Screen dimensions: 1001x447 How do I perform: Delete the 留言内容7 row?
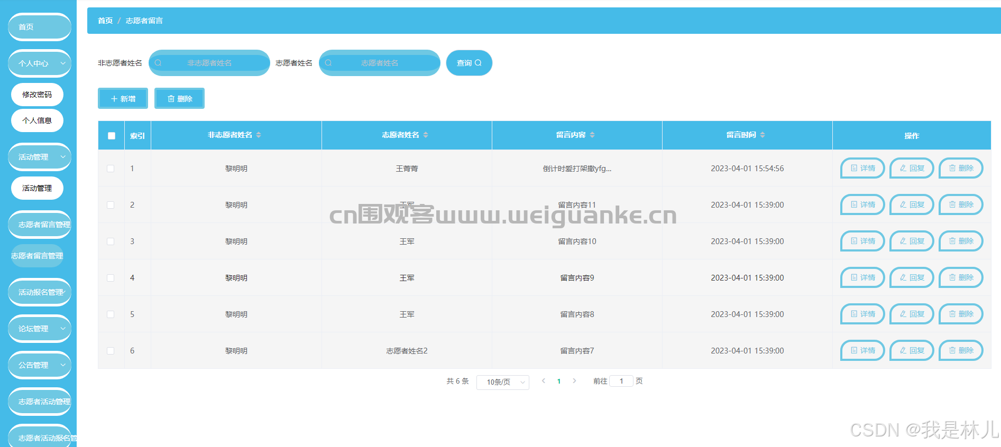click(x=961, y=350)
